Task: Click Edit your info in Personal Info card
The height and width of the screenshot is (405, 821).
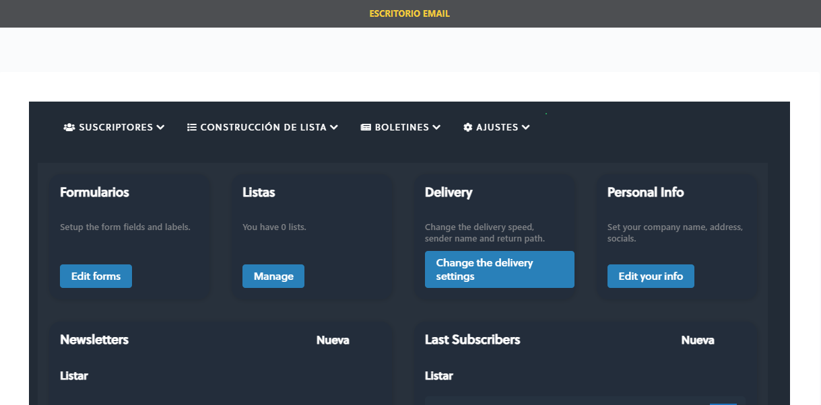Action: [x=651, y=276]
